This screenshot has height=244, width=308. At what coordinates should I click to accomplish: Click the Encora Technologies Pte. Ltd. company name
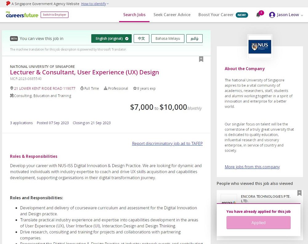(x=266, y=199)
